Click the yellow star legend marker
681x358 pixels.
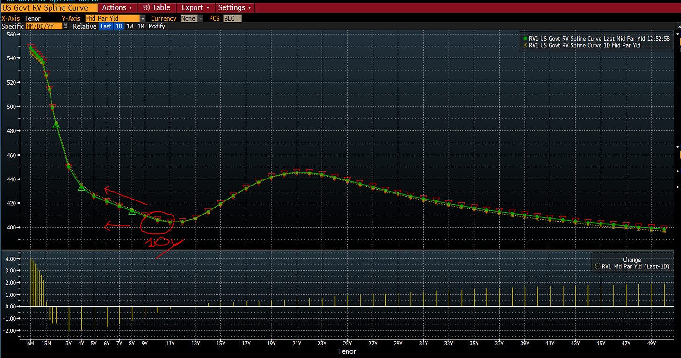point(525,45)
